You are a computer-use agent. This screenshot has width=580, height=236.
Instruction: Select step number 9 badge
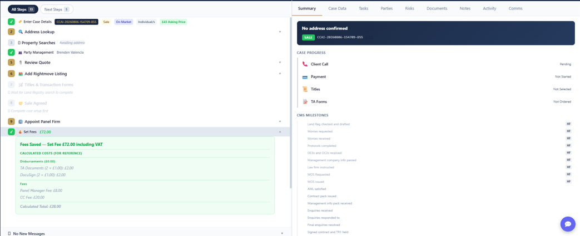point(11,121)
